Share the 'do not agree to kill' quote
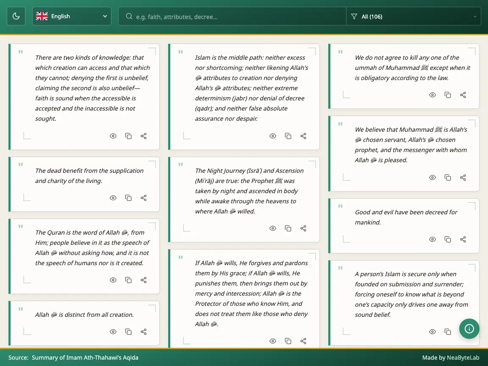 463,95
